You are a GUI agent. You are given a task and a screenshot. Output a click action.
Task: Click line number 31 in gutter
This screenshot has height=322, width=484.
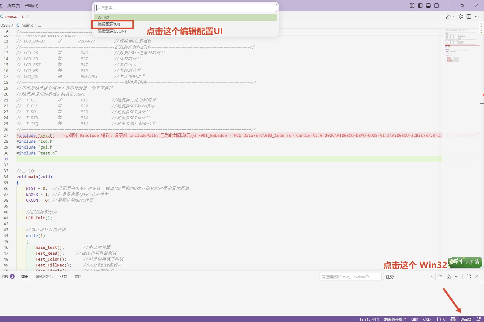6,159
